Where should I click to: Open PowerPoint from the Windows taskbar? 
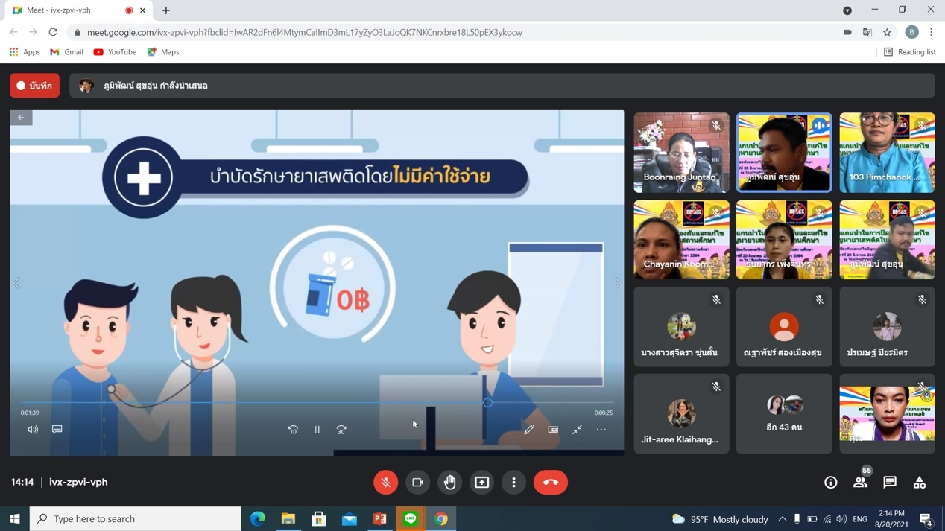379,519
